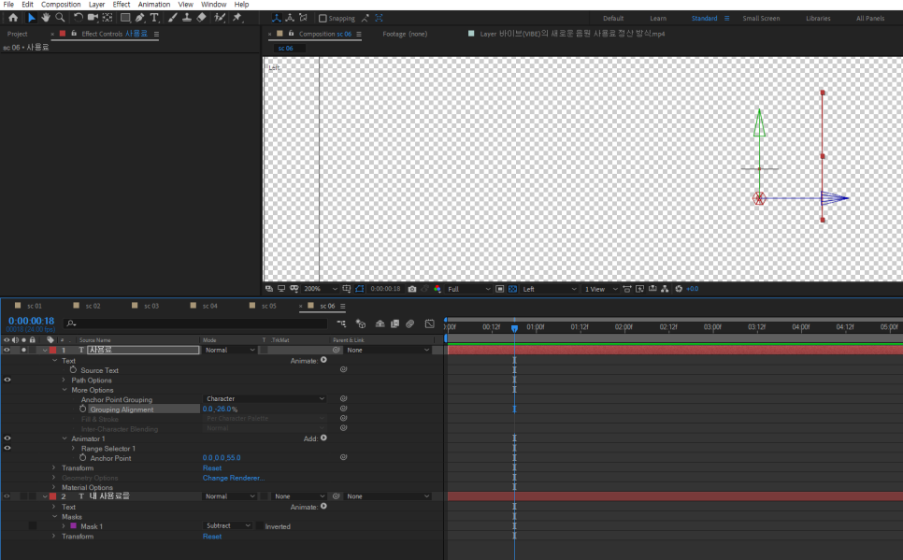Screen dimensions: 903x560
Task: Switch to View Axis mode
Action: click(304, 18)
